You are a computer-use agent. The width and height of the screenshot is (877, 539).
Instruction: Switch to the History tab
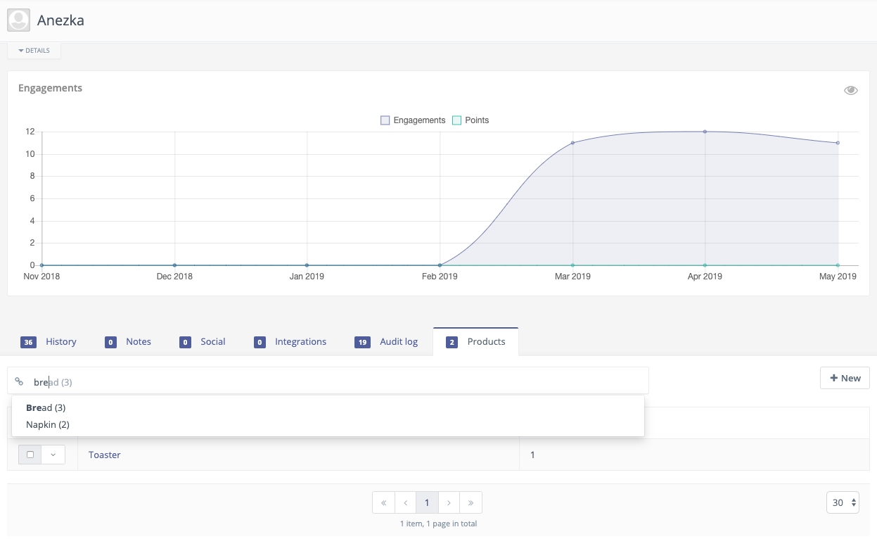click(49, 342)
